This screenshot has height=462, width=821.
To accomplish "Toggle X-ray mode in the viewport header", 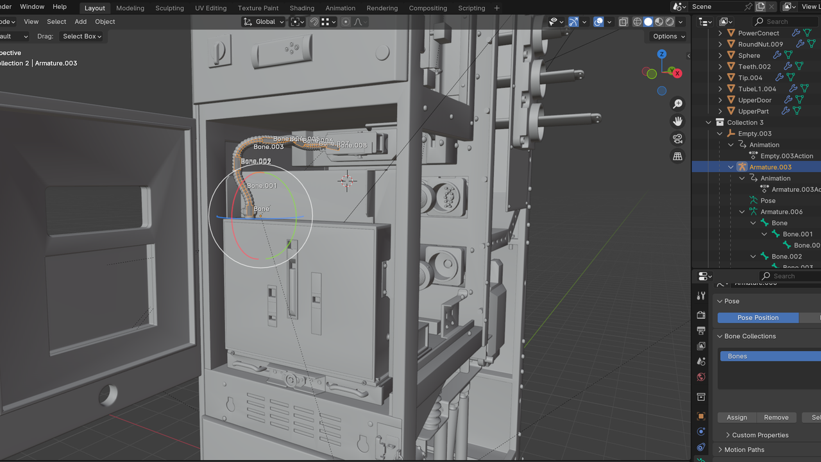I will coord(623,21).
